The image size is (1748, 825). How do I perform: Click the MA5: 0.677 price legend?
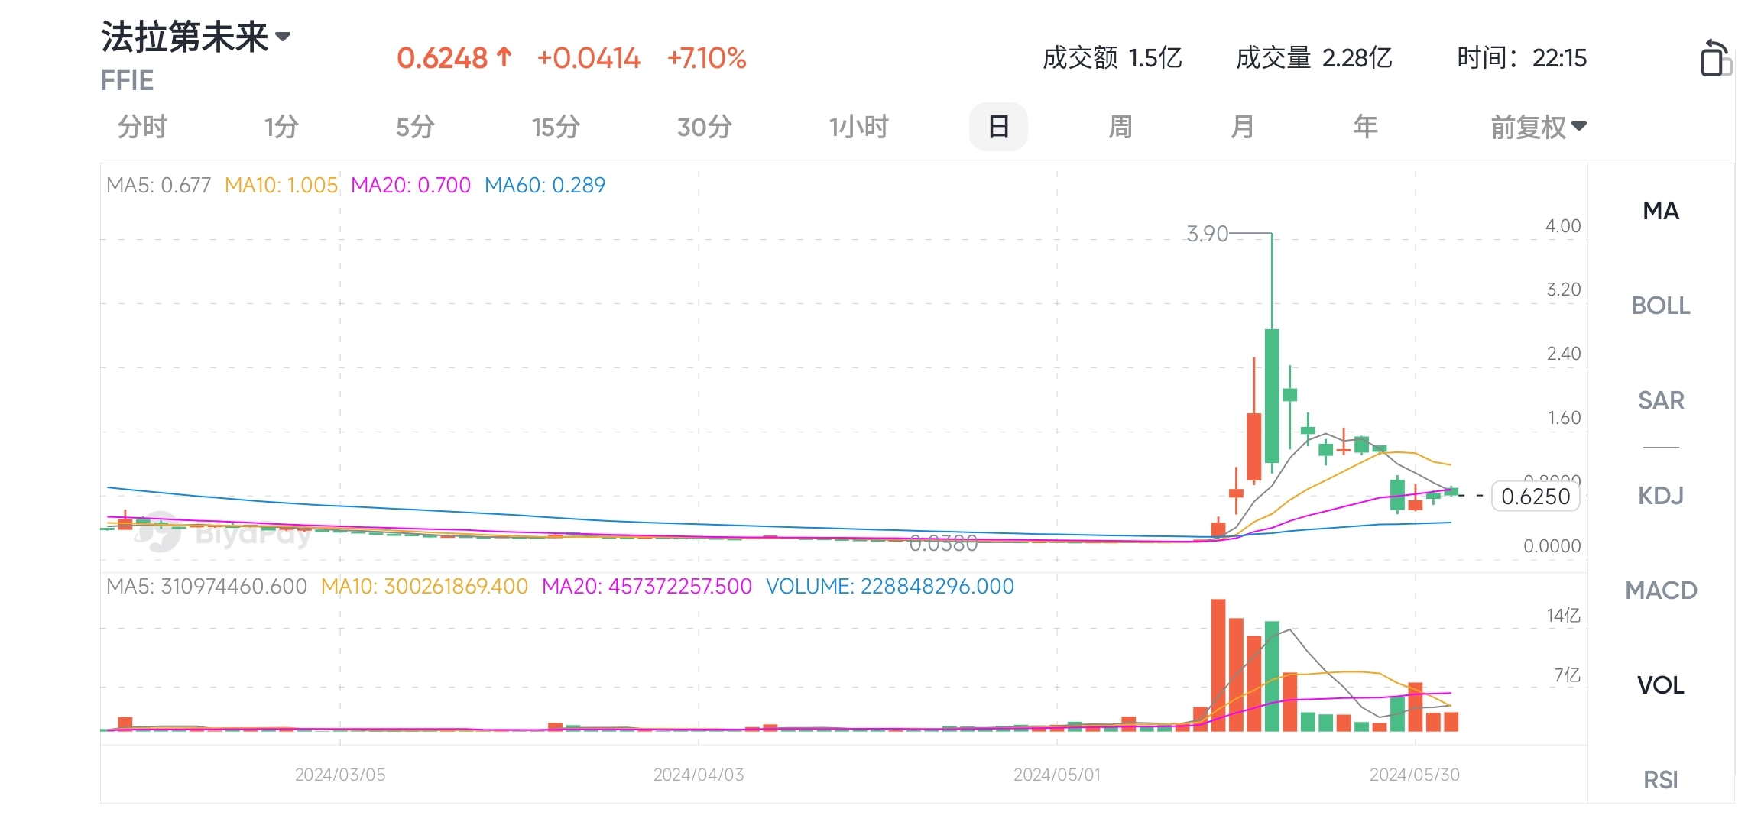tap(158, 186)
